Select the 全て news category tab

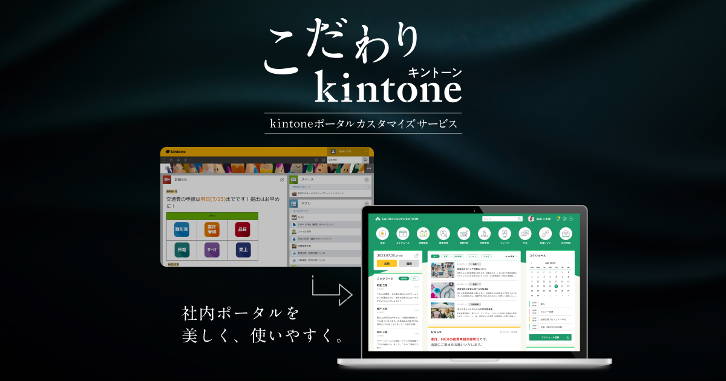pos(436,256)
